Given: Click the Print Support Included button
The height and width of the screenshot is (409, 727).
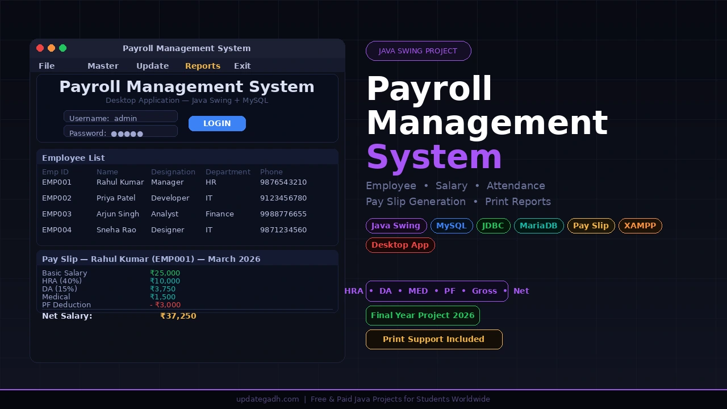Looking at the screenshot, I should (434, 339).
